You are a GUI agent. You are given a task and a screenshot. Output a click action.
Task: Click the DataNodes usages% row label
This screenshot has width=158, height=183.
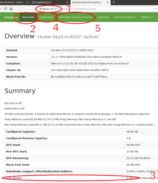click(39, 171)
